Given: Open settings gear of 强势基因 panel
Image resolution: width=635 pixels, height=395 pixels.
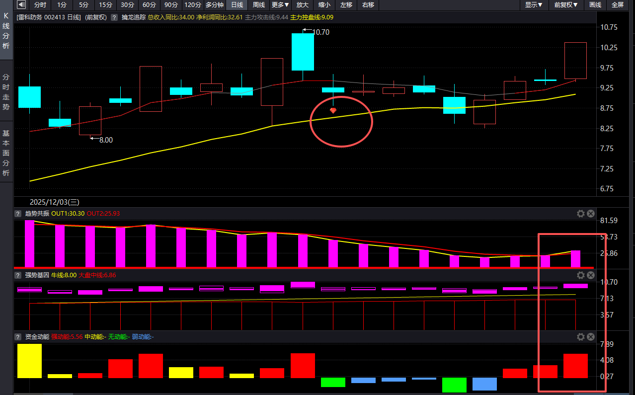Looking at the screenshot, I should pyautogui.click(x=580, y=275).
